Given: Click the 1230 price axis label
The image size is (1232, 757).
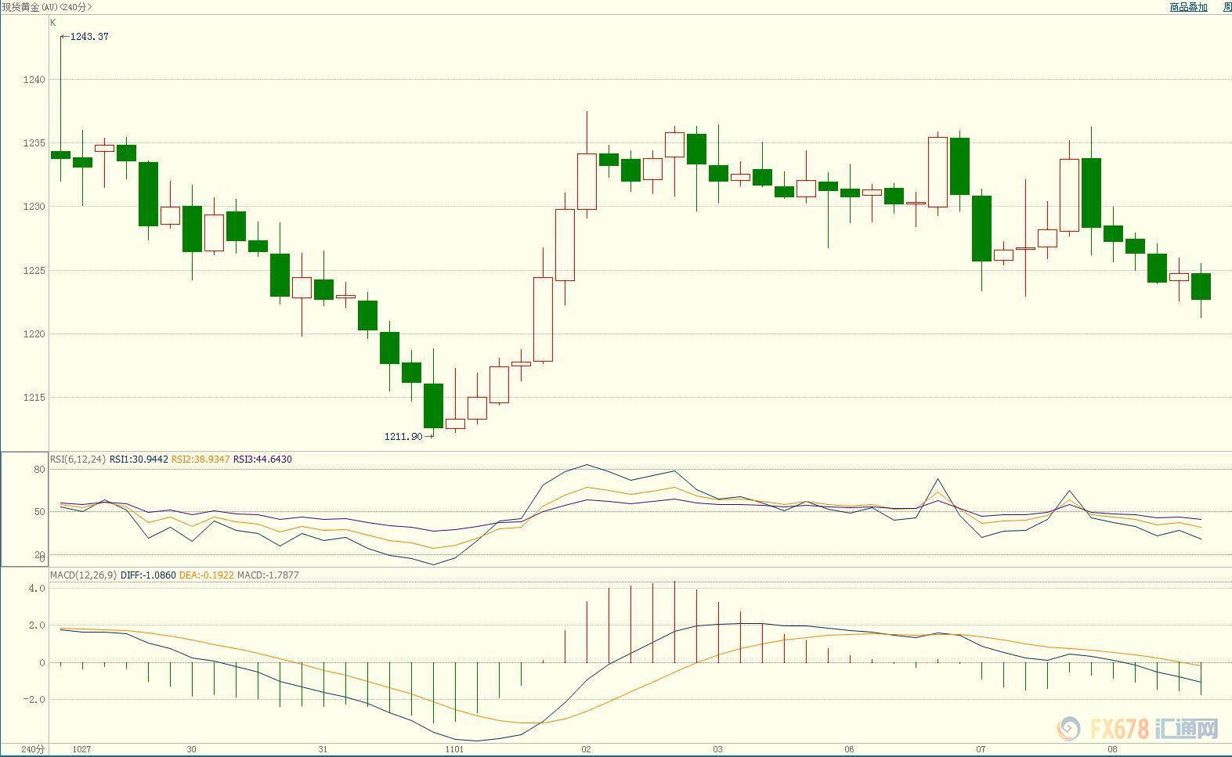Looking at the screenshot, I should [x=34, y=207].
